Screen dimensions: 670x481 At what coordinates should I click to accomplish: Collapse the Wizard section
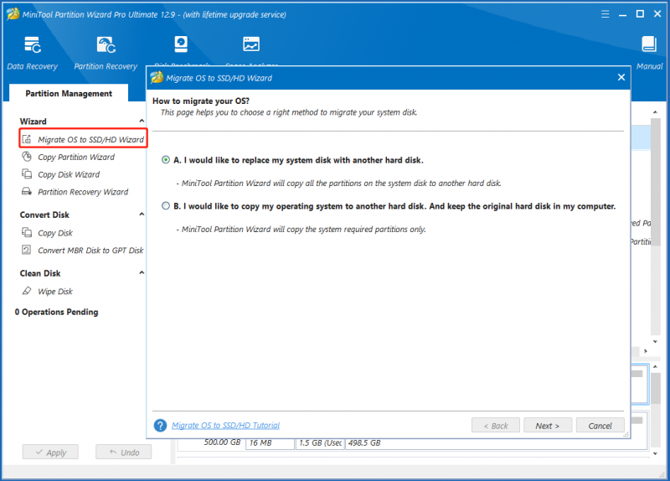point(142,121)
